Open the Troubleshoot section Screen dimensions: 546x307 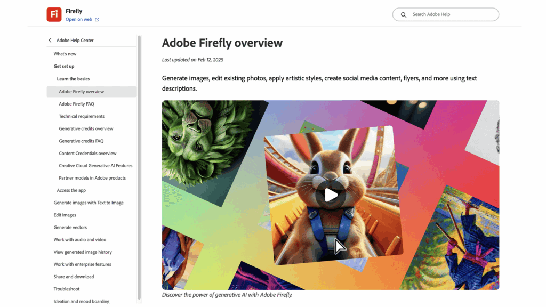67,289
